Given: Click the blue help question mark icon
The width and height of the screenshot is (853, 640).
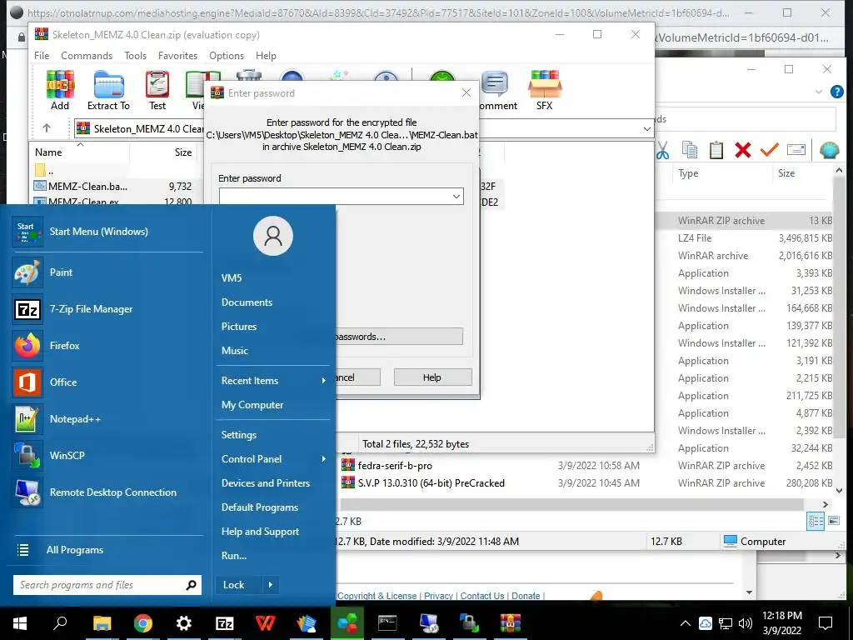Looking at the screenshot, I should pyautogui.click(x=836, y=92).
